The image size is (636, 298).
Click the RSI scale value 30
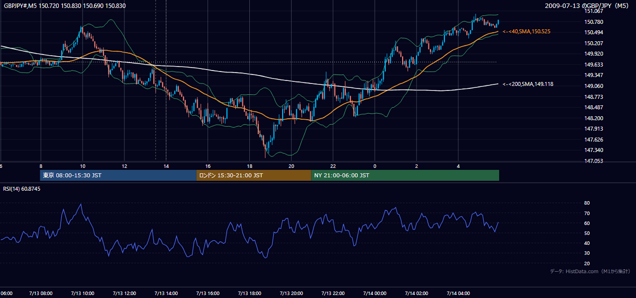(587, 253)
